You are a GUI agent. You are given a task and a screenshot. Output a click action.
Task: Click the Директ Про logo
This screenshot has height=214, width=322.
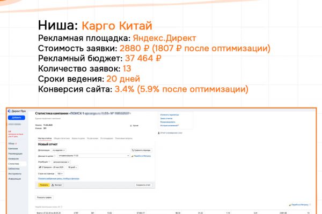[x=17, y=111]
